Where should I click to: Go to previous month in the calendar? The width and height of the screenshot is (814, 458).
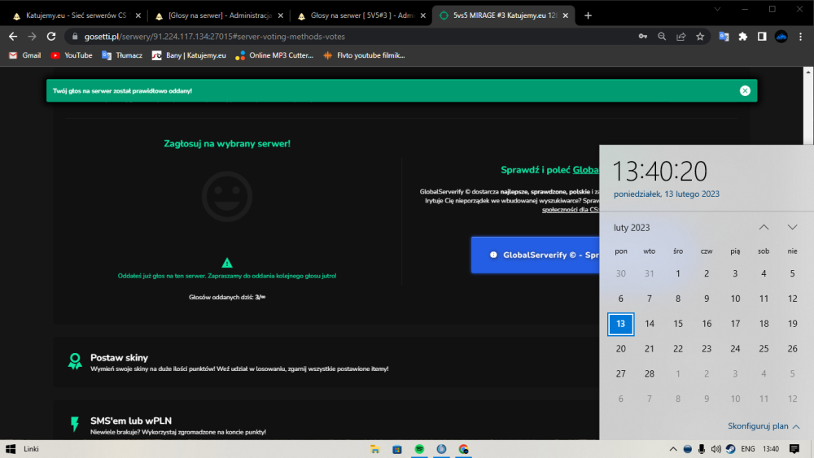(764, 227)
